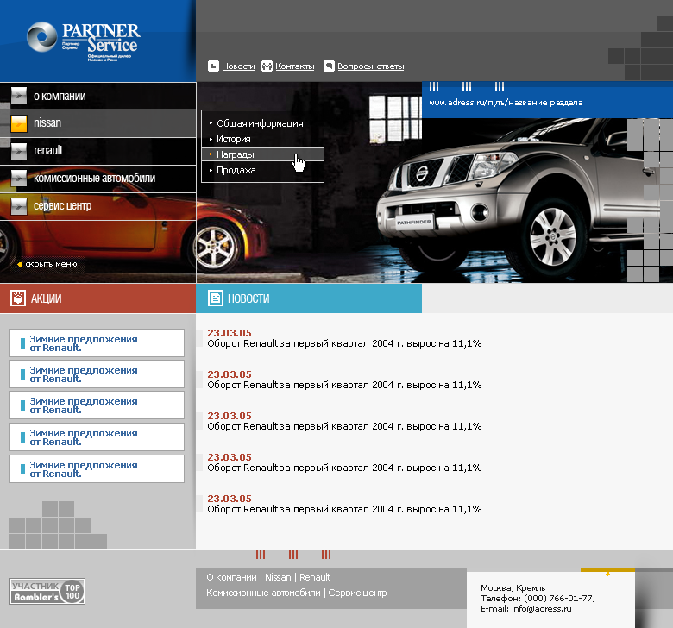Select the nissan menu item
673x628 pixels.
pos(97,123)
